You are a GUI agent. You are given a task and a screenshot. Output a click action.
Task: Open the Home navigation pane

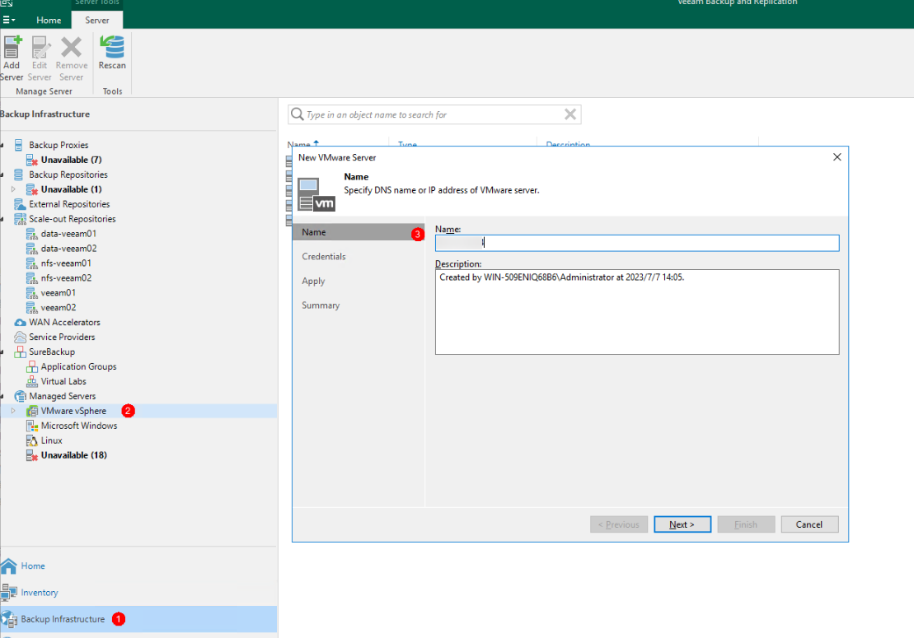coord(33,566)
